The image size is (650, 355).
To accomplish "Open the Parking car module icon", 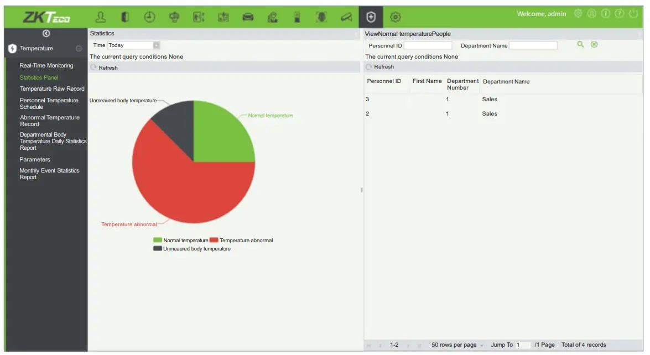I will [x=248, y=17].
